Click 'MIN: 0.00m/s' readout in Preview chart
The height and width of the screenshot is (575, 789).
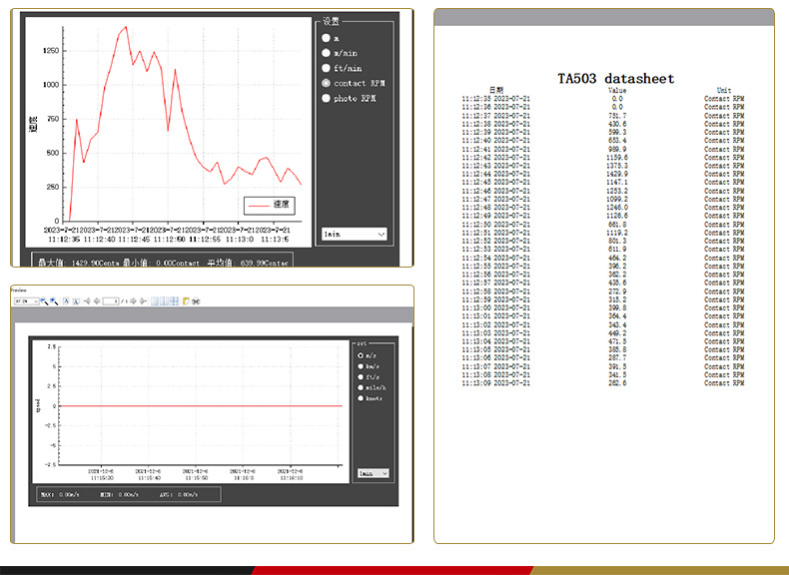[119, 494]
